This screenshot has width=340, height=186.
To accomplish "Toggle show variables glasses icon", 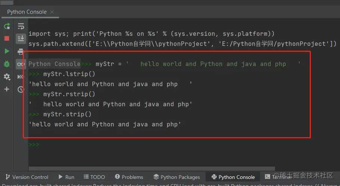I will tap(21, 64).
